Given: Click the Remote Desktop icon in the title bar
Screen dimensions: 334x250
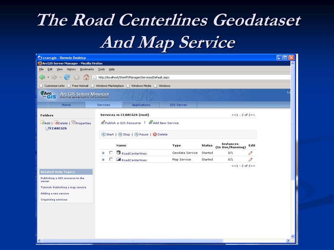Looking at the screenshot, I should pyautogui.click(x=40, y=58).
